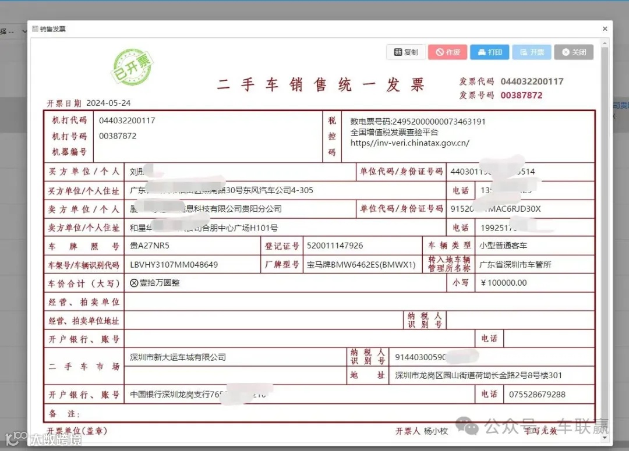Click vehicle type 小型普通客车
The height and width of the screenshot is (451, 629).
503,246
